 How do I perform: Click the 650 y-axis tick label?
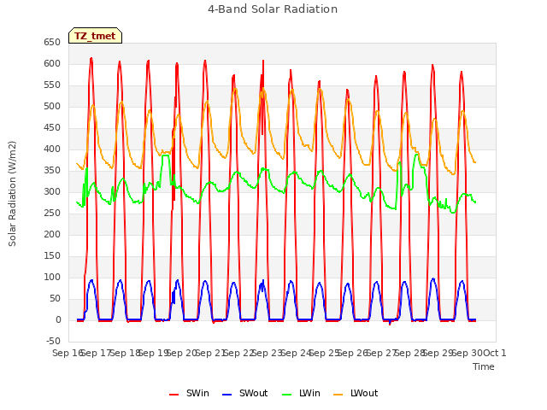52,42
